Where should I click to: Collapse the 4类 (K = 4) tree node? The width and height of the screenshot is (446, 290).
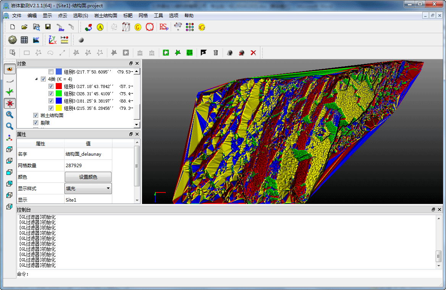click(x=36, y=79)
